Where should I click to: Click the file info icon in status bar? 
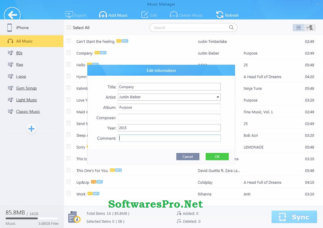tap(74, 217)
